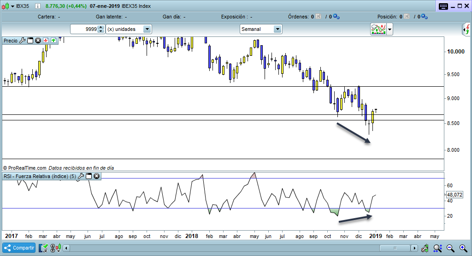Maximize the Precio panel window
472x256 pixels.
click(30, 41)
